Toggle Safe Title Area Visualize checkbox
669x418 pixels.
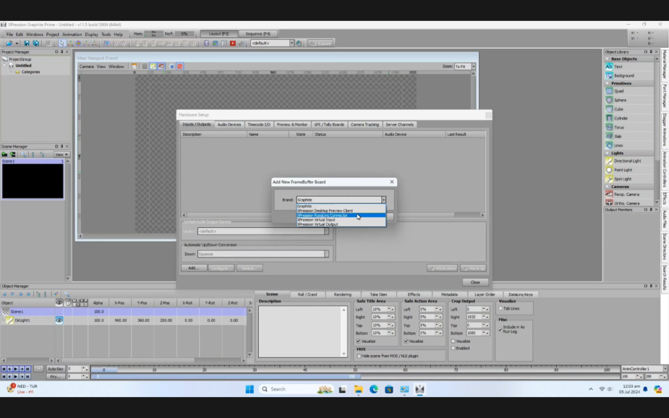click(359, 341)
